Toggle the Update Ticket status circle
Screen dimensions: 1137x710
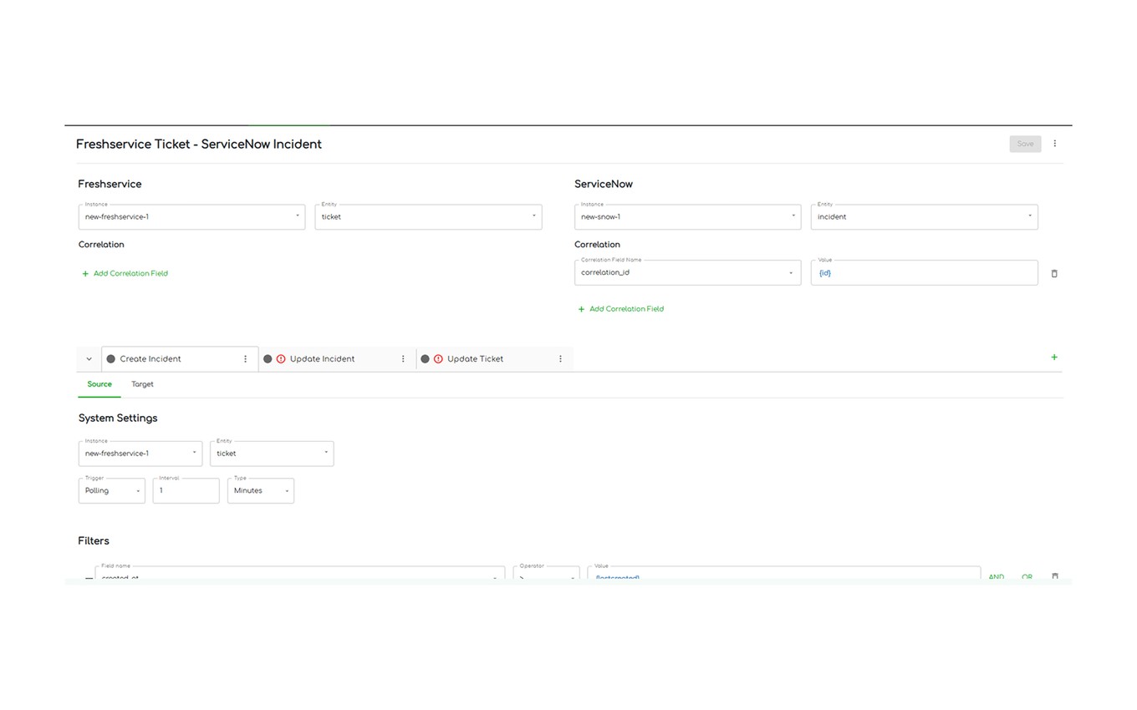click(x=425, y=359)
